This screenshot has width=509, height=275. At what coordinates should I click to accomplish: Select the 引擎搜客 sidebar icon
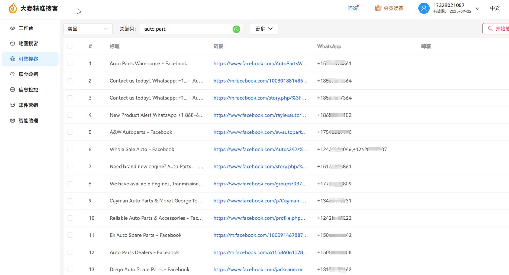pyautogui.click(x=13, y=59)
